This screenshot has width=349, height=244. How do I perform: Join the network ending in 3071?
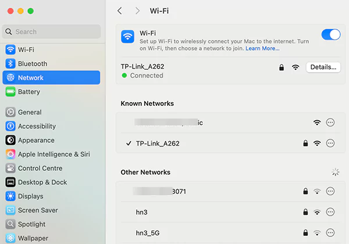230,191
